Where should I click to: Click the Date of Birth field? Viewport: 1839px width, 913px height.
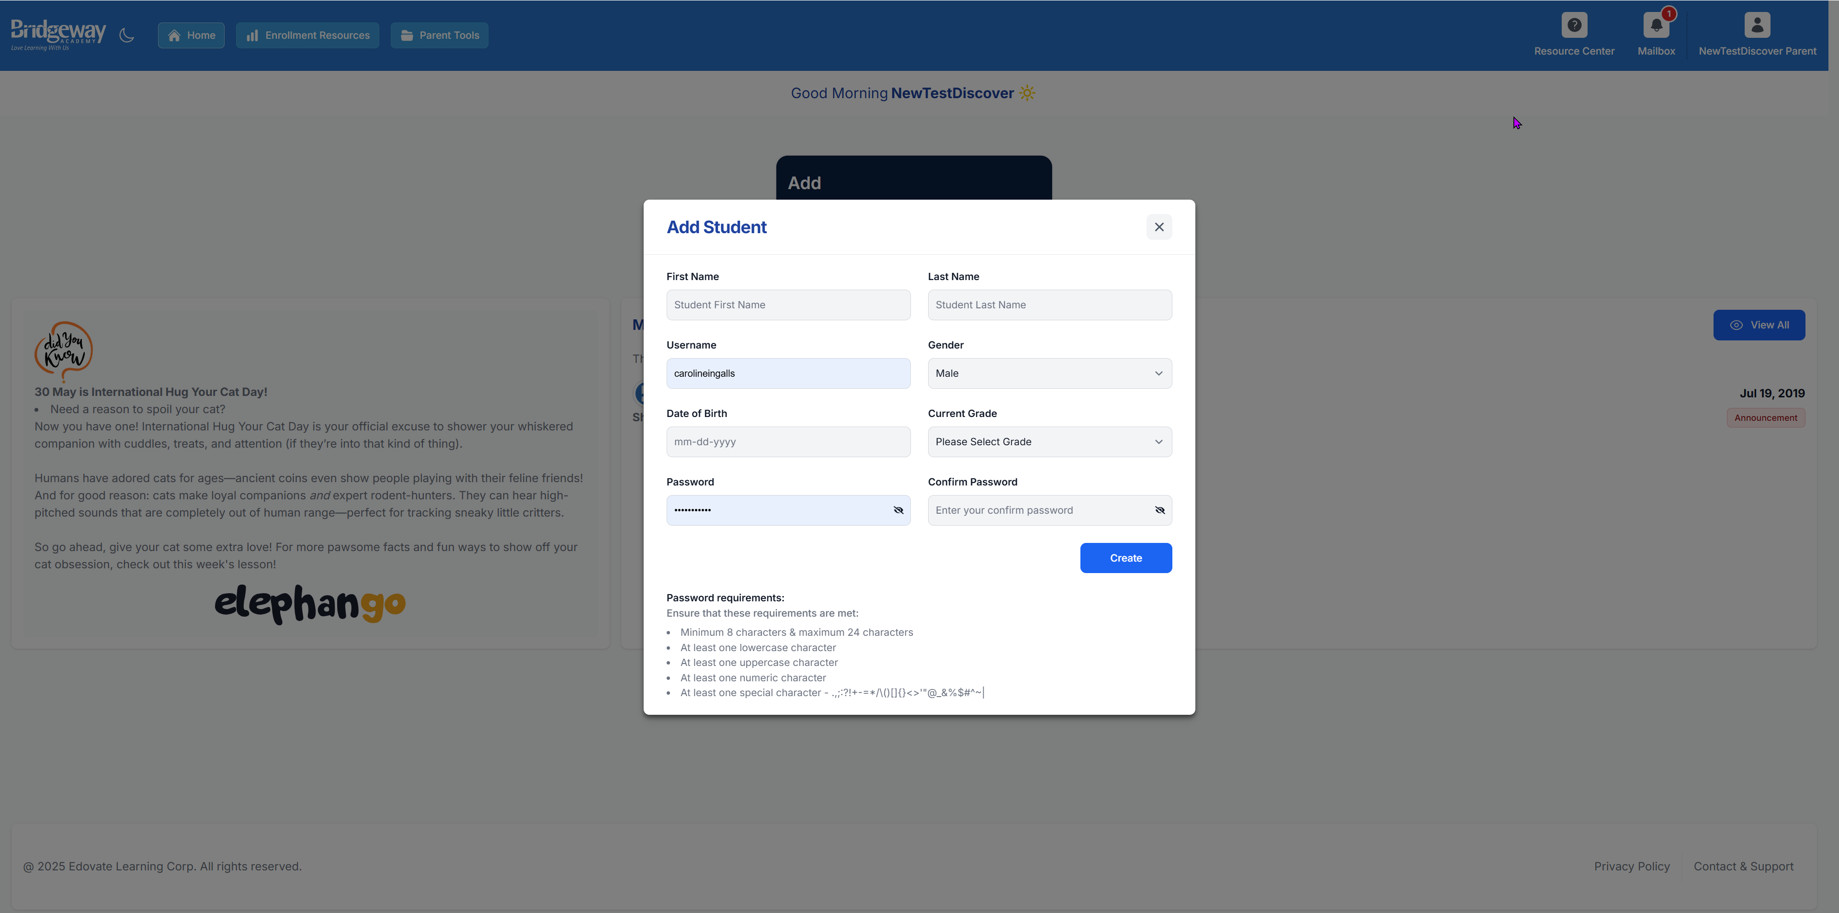[788, 442]
